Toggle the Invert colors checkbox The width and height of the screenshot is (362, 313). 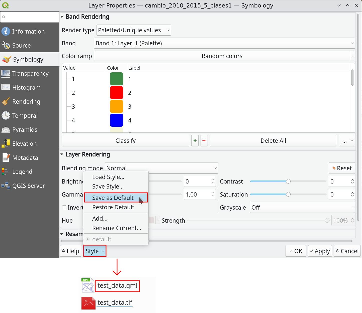click(64, 207)
